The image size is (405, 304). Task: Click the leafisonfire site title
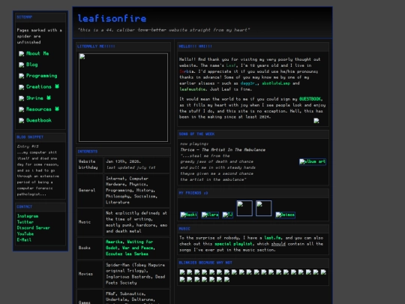[112, 19]
